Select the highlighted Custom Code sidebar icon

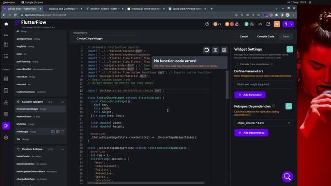[x=6, y=126]
